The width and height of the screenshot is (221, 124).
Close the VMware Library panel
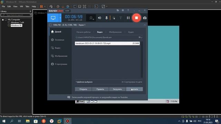[30, 11]
